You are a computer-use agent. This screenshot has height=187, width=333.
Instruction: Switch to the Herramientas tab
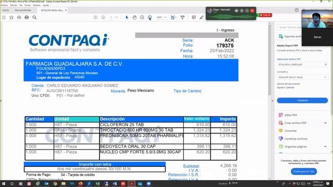click(23, 10)
